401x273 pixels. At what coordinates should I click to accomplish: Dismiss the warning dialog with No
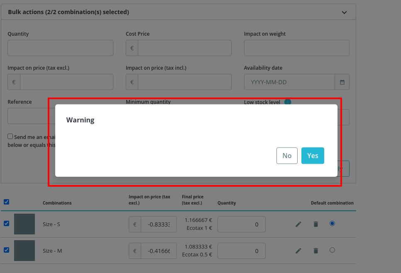(x=287, y=155)
